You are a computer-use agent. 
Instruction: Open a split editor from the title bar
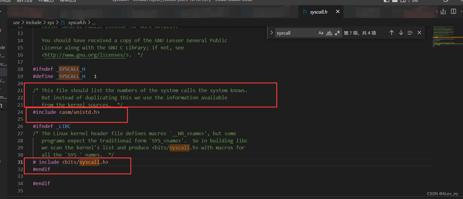453,11
